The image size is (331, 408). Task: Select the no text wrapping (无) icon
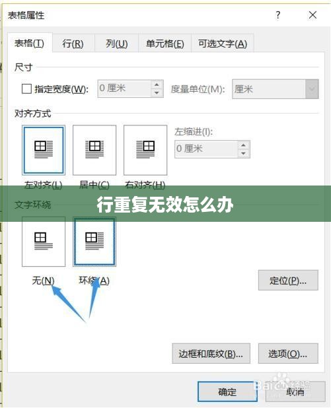[44, 242]
